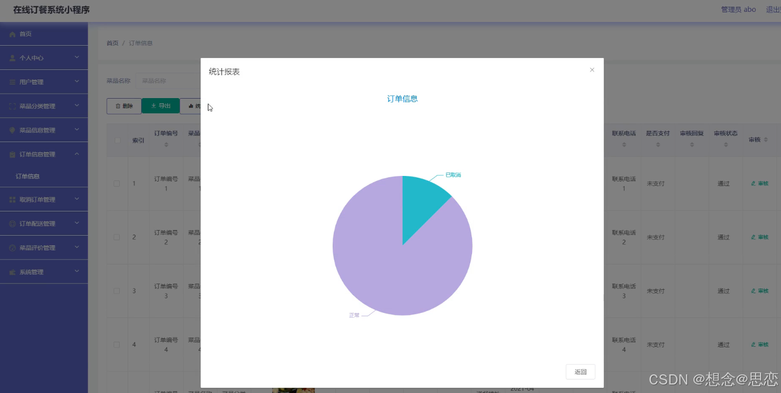
Task: Open the 菜品分类管理 menu item
Action: click(x=44, y=106)
